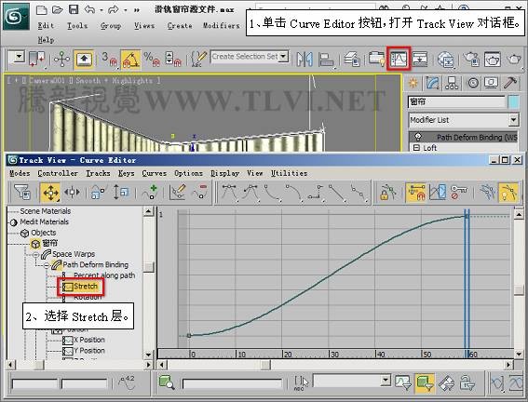Collapse the Path Deform Binding node

click(47, 265)
